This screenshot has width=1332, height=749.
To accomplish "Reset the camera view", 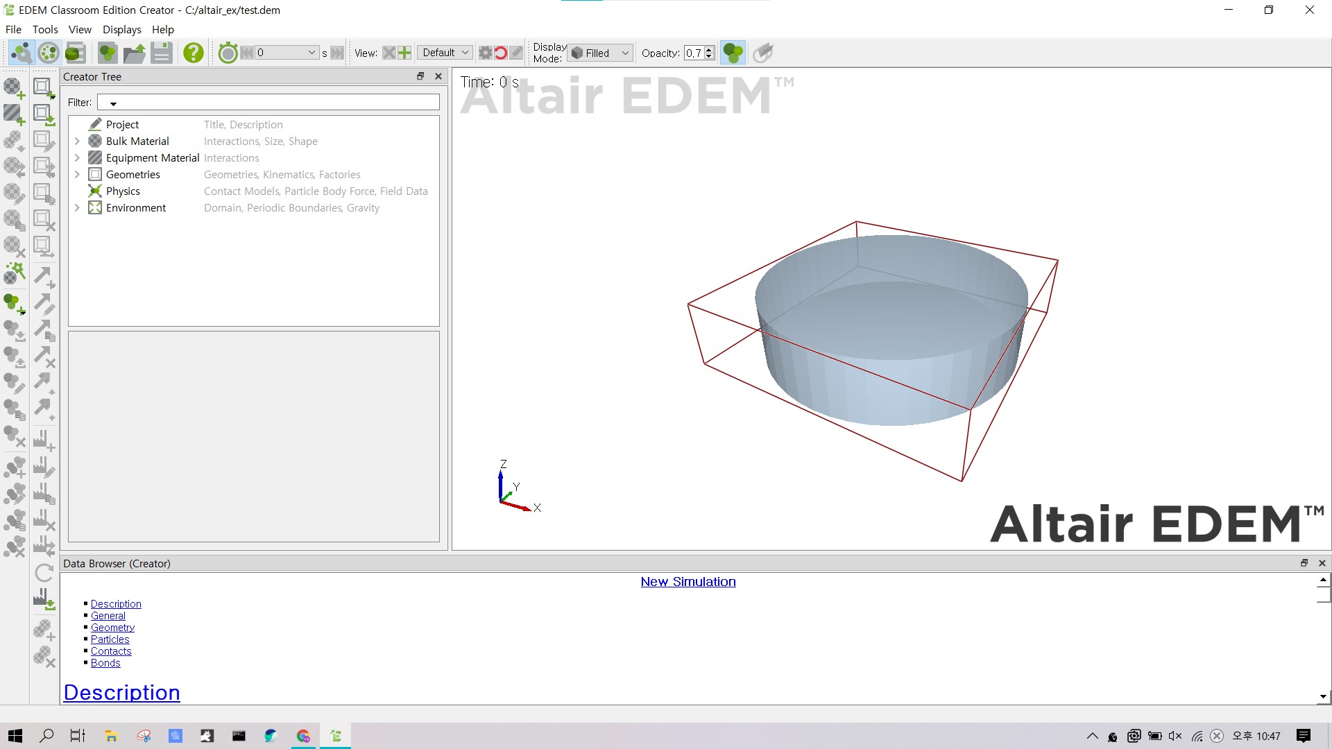I will (500, 52).
